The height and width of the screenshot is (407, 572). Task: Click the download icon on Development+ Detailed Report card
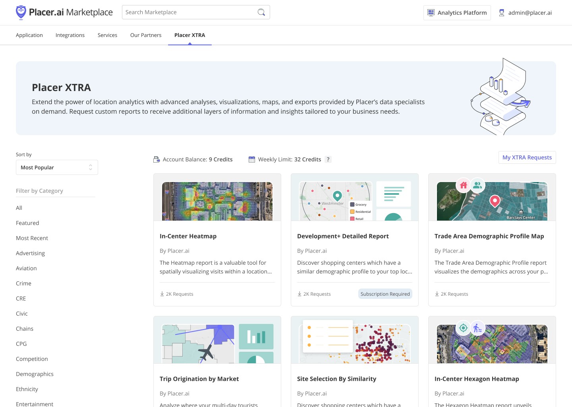pos(300,294)
